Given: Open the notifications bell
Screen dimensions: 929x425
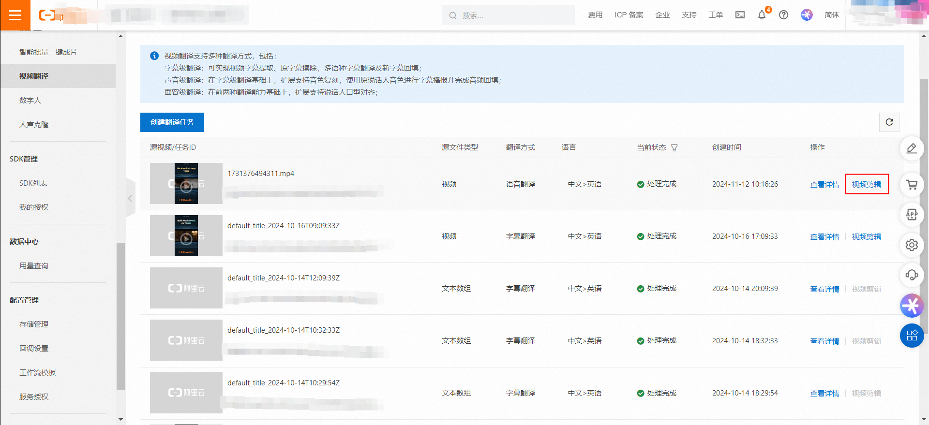Looking at the screenshot, I should (762, 15).
